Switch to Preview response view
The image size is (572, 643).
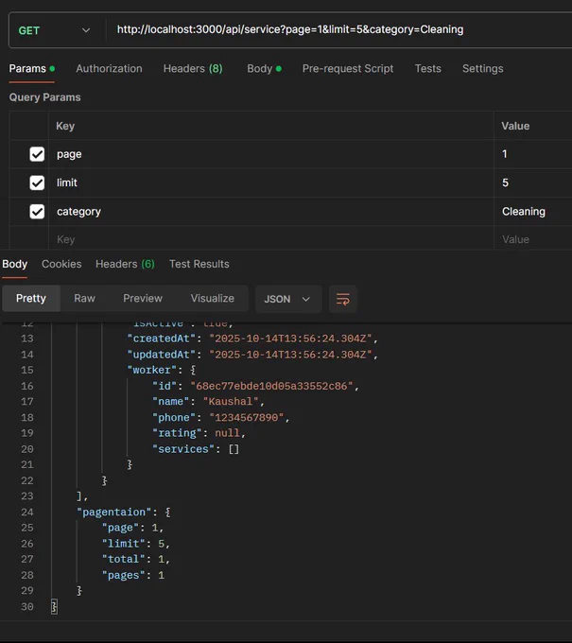pyautogui.click(x=143, y=299)
